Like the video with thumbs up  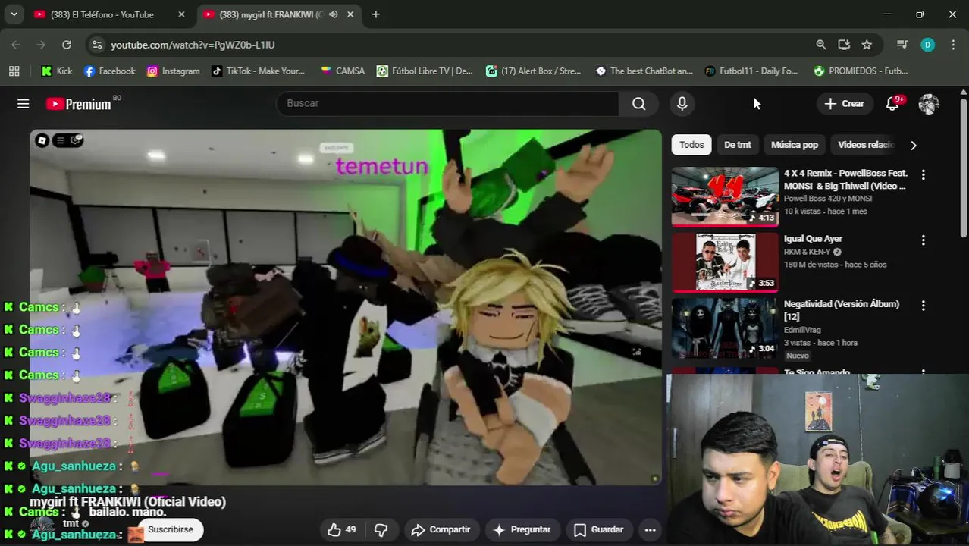tap(341, 529)
